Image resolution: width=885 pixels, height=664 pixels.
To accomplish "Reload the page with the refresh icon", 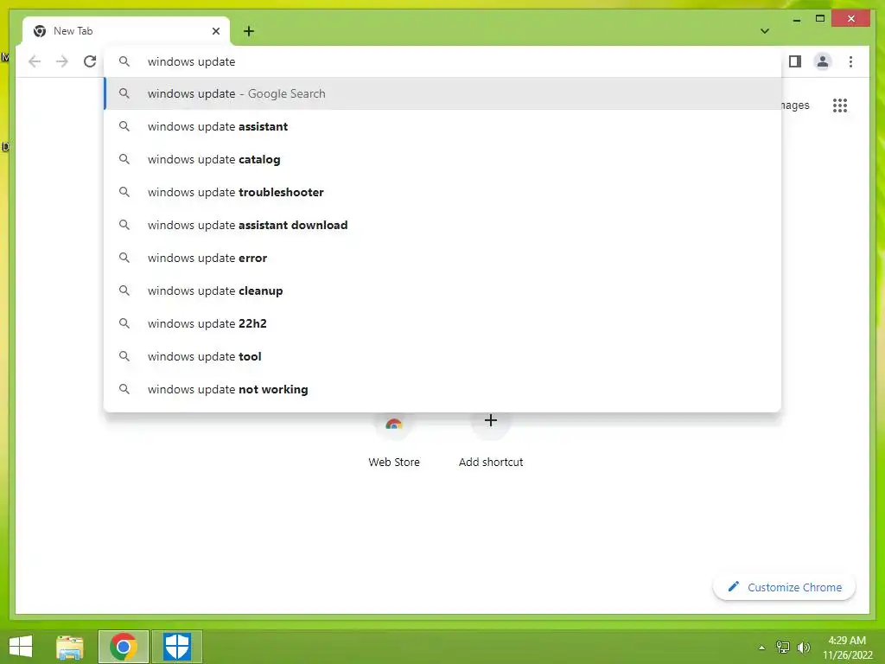I will [90, 61].
